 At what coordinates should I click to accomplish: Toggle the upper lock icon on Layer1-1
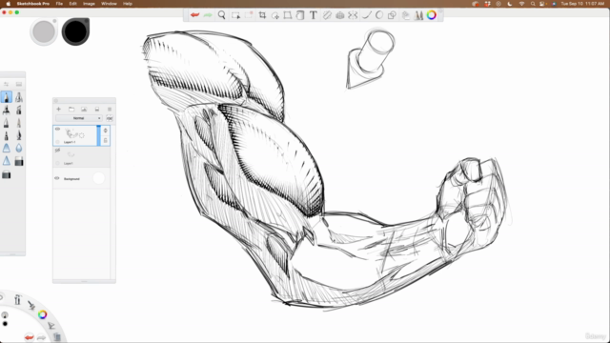tap(106, 131)
